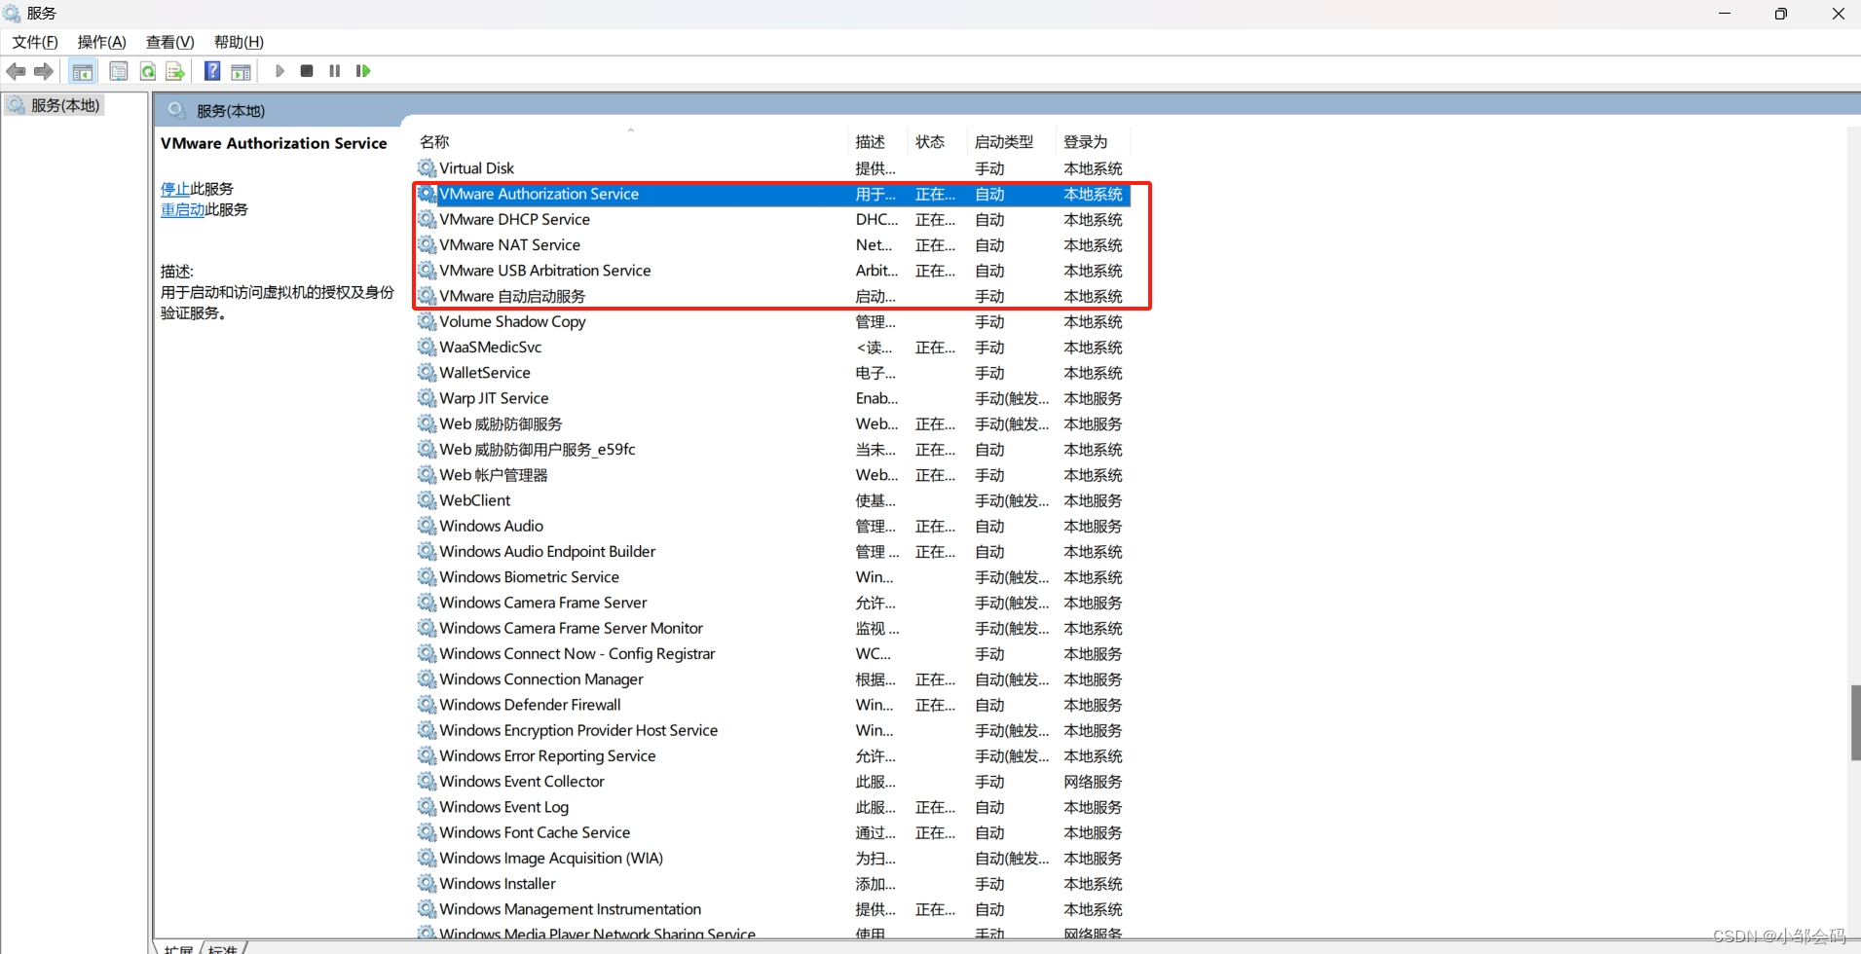The height and width of the screenshot is (954, 1861).
Task: Toggle the show/hide console tree icon
Action: [83, 71]
